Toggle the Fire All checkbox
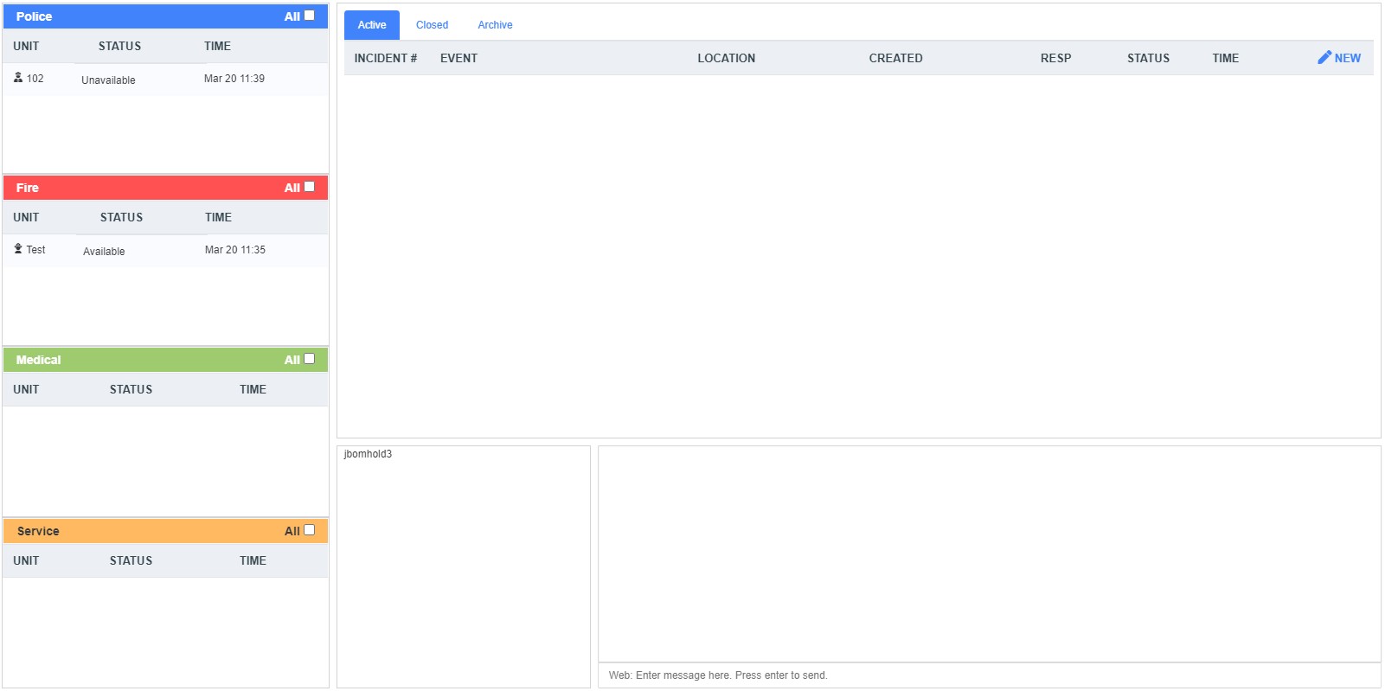Image resolution: width=1385 pixels, height=691 pixels. point(309,187)
